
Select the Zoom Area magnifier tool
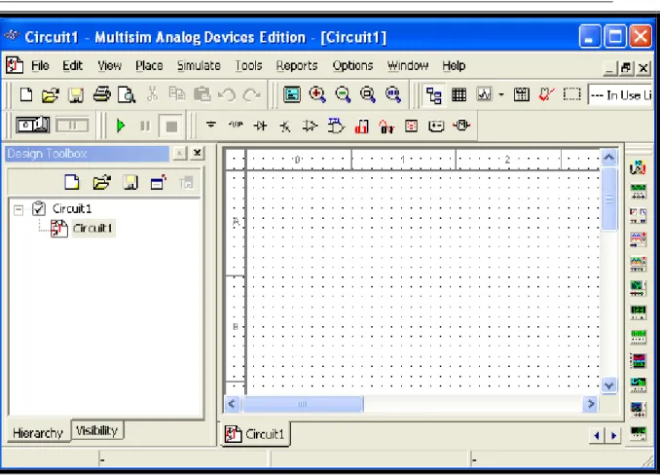pos(367,94)
